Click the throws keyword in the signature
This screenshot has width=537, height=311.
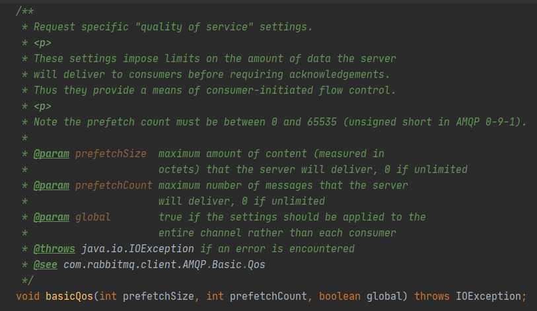click(432, 296)
